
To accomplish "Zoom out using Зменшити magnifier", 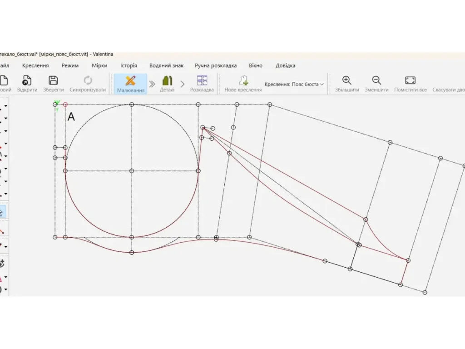I will pyautogui.click(x=376, y=83).
